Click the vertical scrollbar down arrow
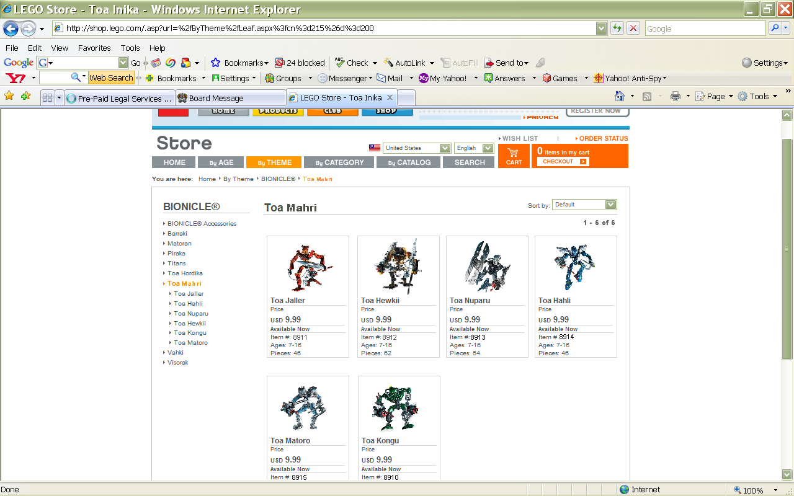The image size is (794, 496). click(787, 475)
